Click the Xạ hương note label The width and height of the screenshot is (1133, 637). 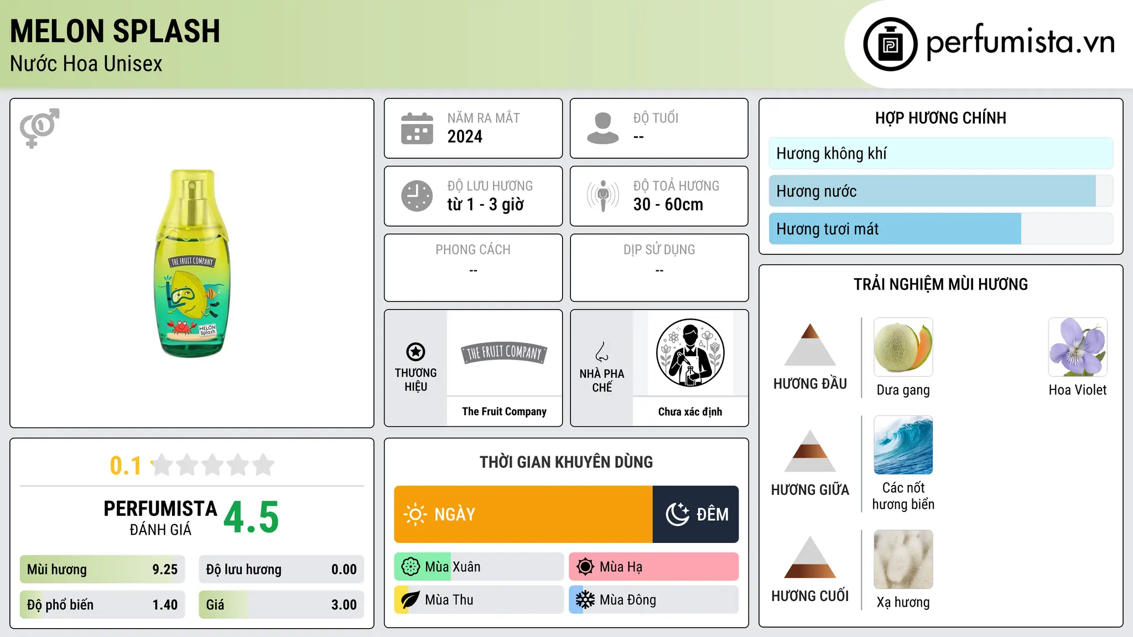(903, 602)
